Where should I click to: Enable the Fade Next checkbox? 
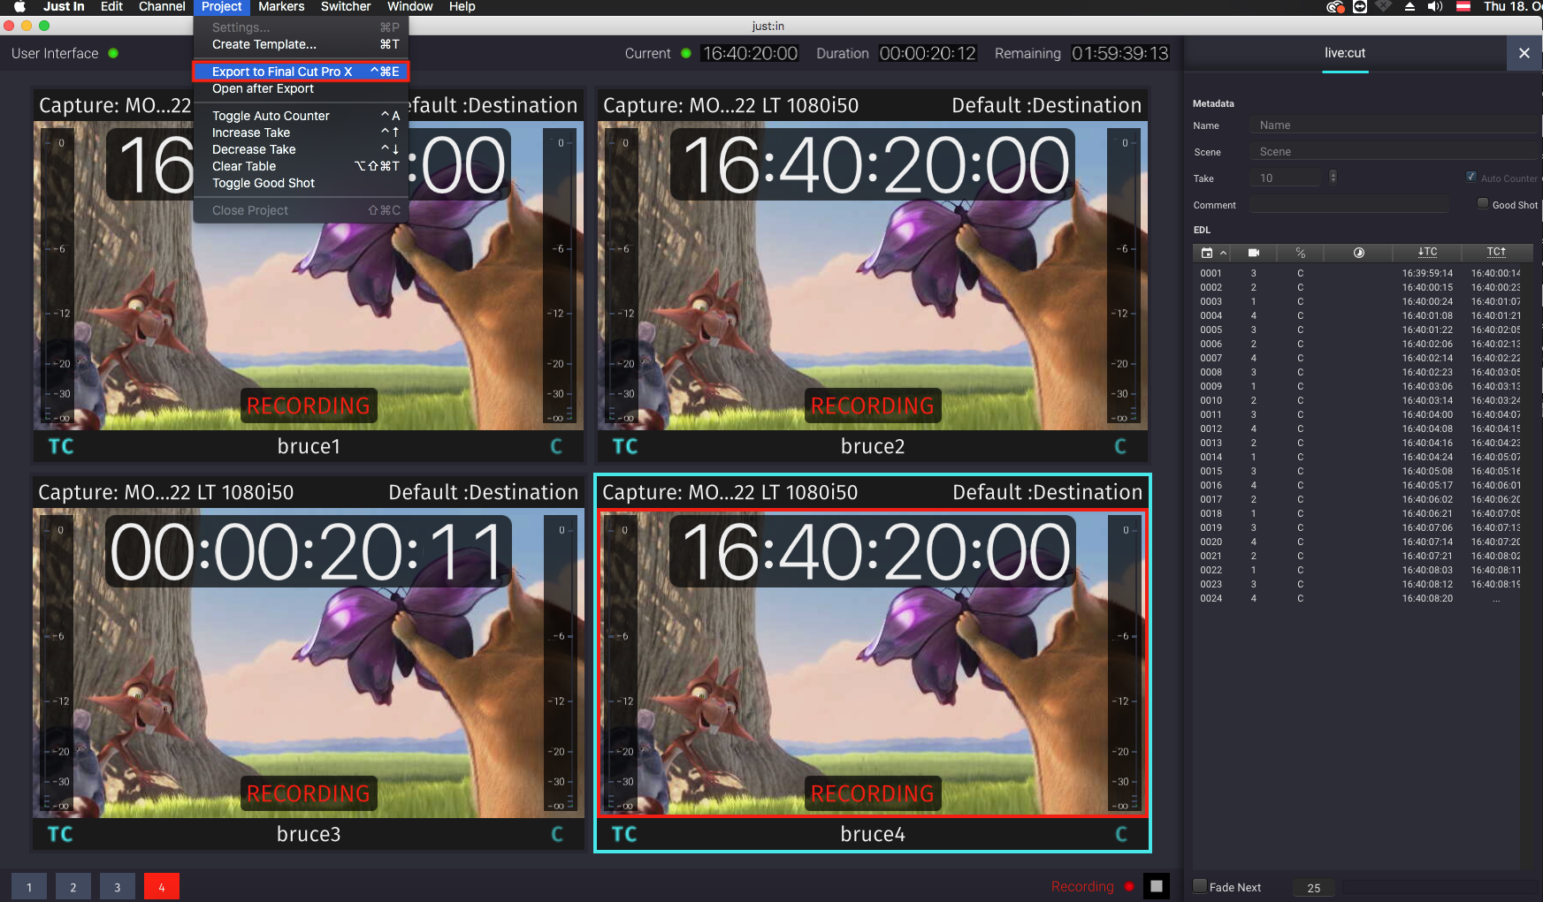pos(1200,886)
